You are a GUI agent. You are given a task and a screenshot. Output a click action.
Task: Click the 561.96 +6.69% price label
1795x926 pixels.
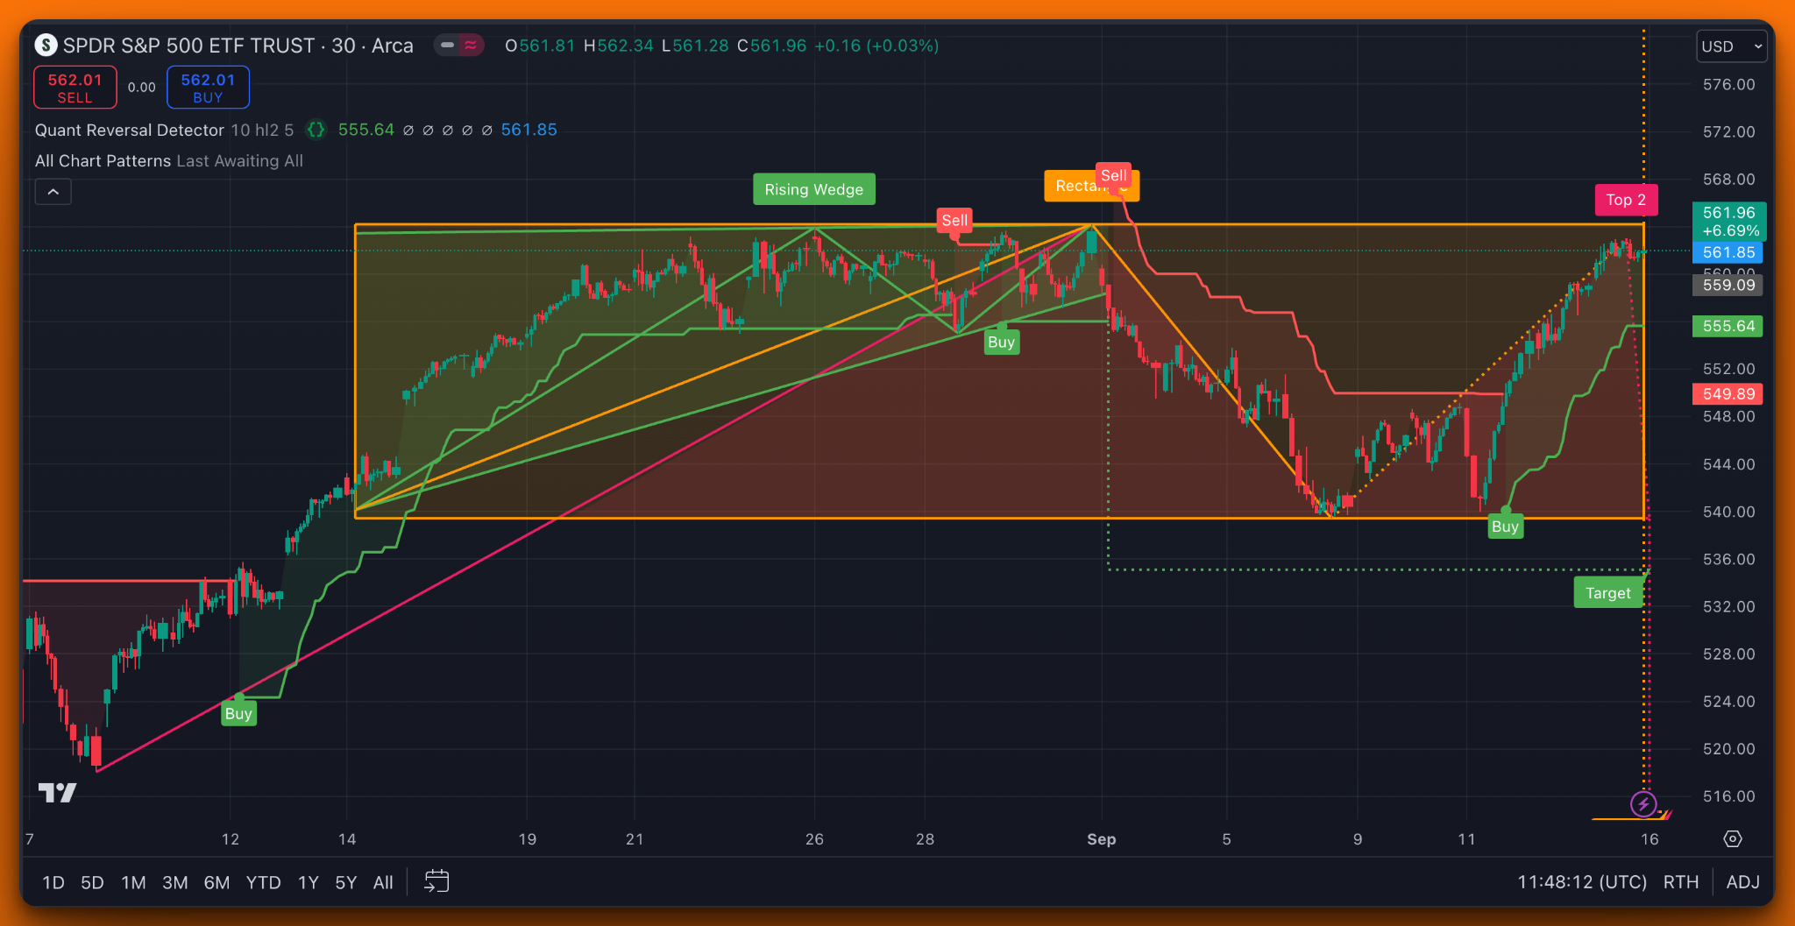[x=1729, y=222]
